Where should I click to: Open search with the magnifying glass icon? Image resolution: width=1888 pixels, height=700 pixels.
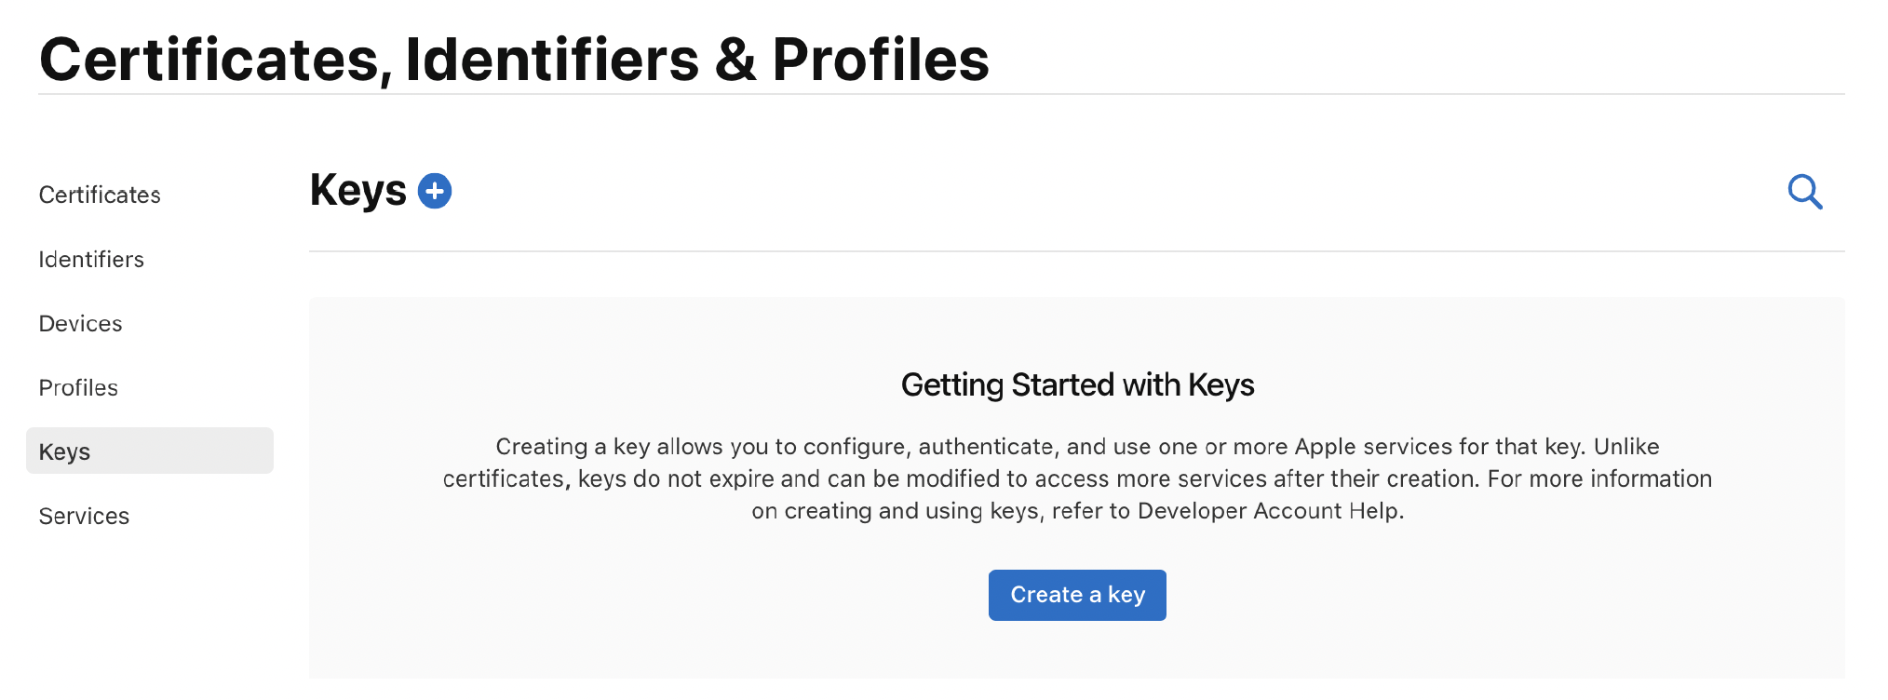1805,192
